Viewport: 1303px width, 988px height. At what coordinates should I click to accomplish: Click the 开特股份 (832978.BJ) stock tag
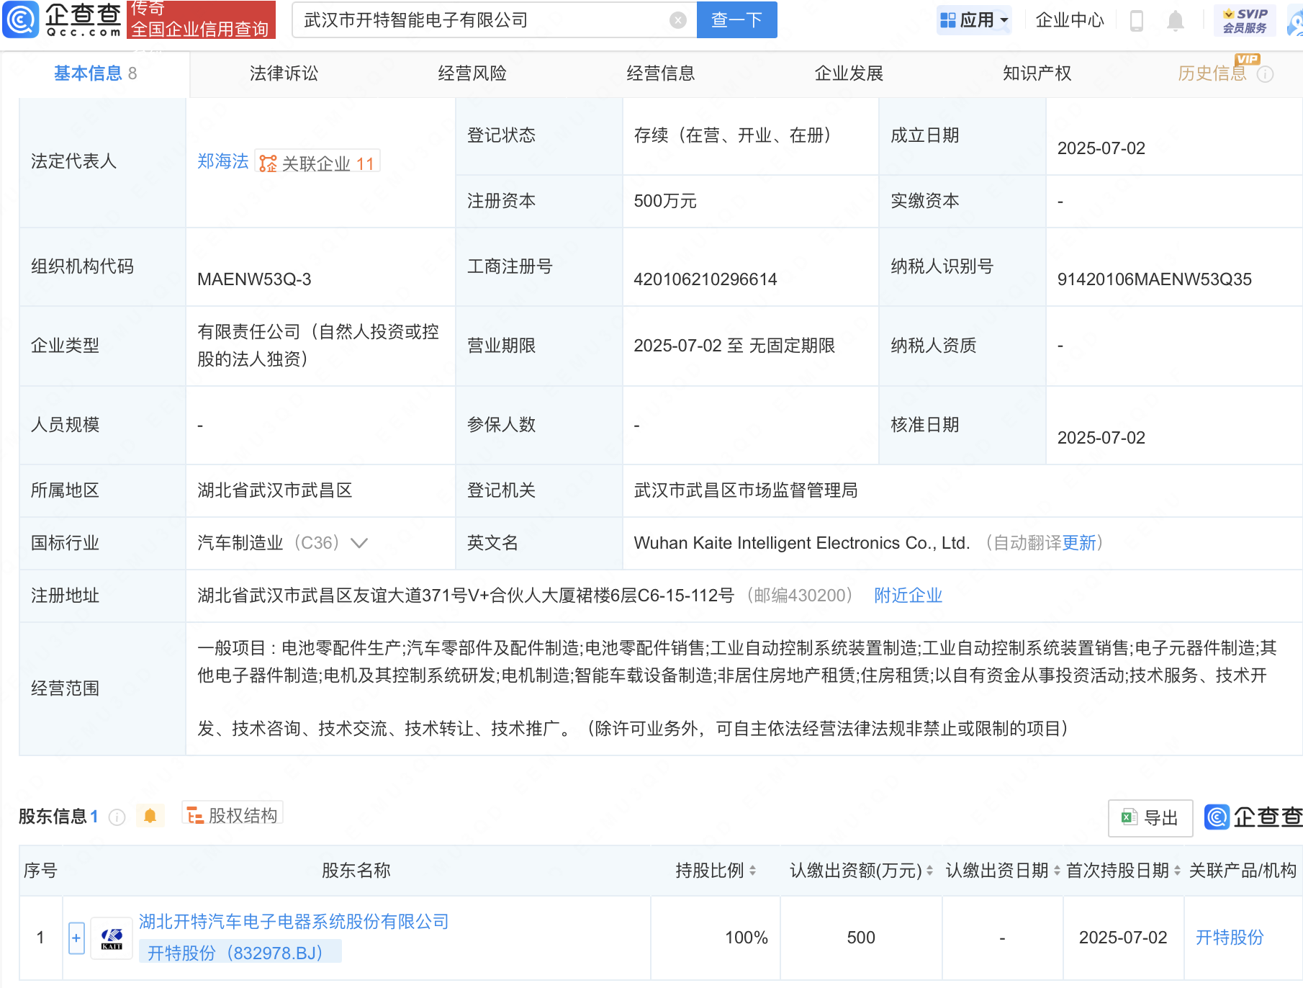click(240, 953)
